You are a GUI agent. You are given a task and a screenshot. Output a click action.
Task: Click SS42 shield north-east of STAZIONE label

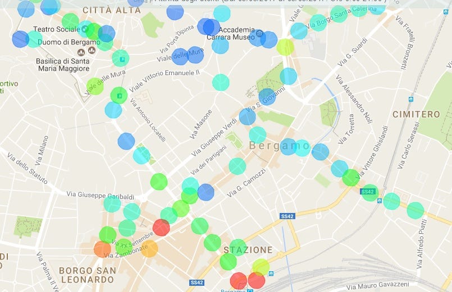click(x=287, y=216)
